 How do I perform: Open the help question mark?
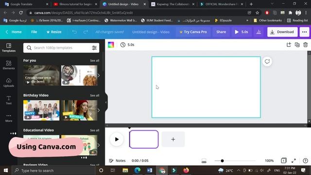click(x=306, y=160)
